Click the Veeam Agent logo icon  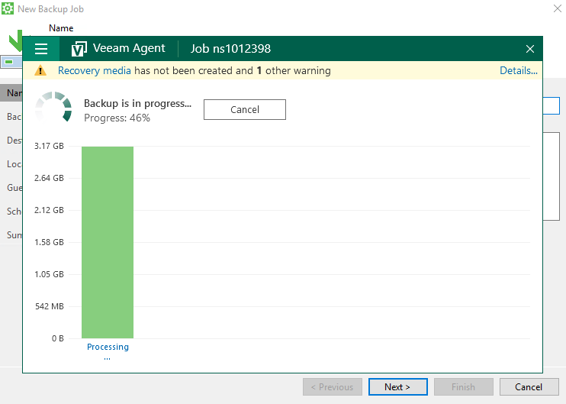tap(79, 49)
